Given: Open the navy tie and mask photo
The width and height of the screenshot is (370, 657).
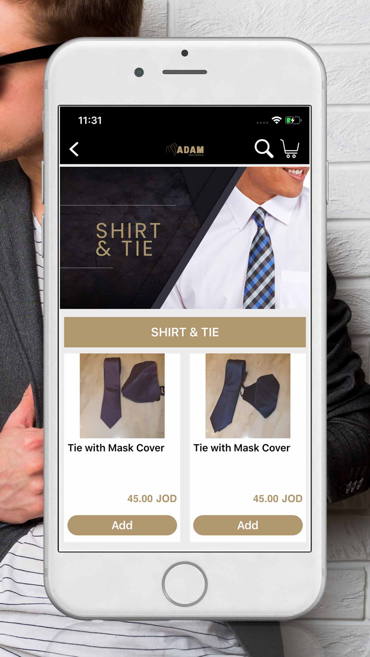Looking at the screenshot, I should [248, 396].
